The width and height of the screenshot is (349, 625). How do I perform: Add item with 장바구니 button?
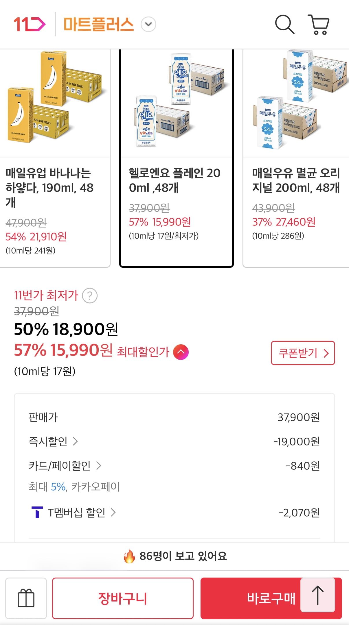[123, 598]
